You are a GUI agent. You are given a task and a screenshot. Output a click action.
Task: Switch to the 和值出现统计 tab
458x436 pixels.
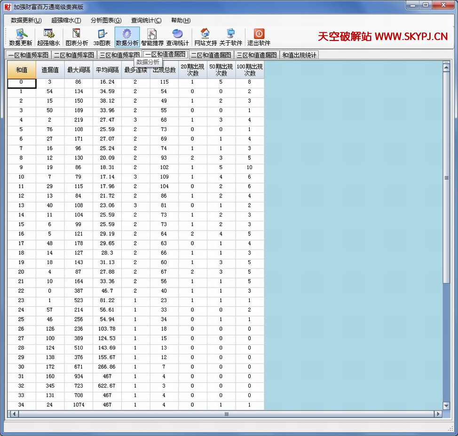[x=299, y=55]
